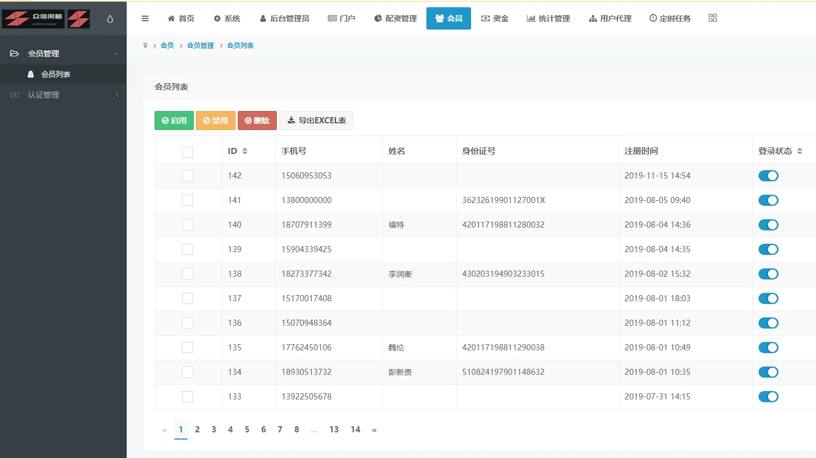Click the water drop theme icon

pos(110,19)
